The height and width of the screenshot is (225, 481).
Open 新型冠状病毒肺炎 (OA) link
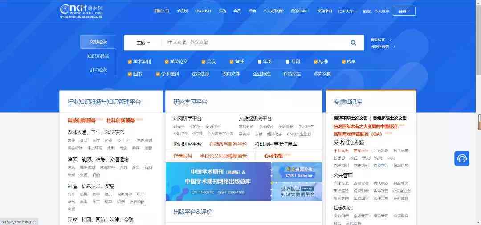[x=358, y=134]
